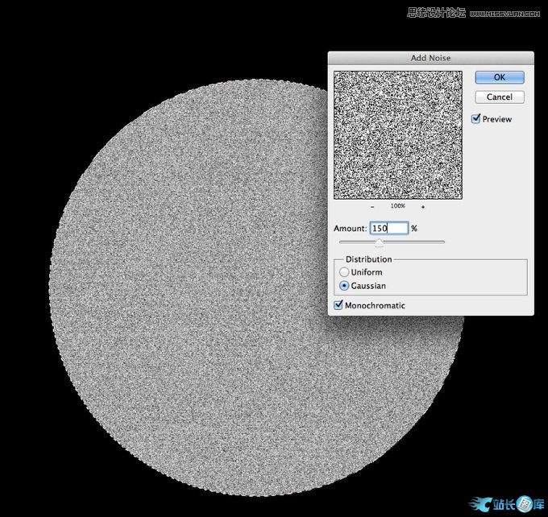Click the Amount label text
The width and height of the screenshot is (548, 517).
(x=350, y=229)
